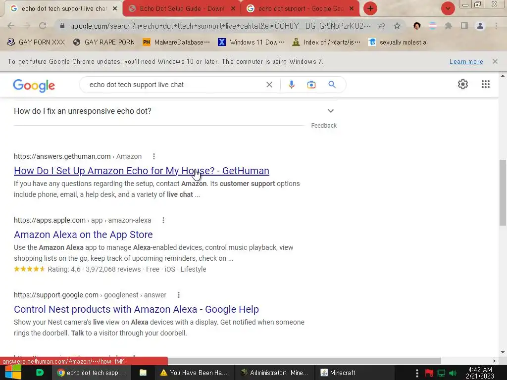
Task: Switch to the 'echo dot support - Google' tab
Action: pos(300,9)
